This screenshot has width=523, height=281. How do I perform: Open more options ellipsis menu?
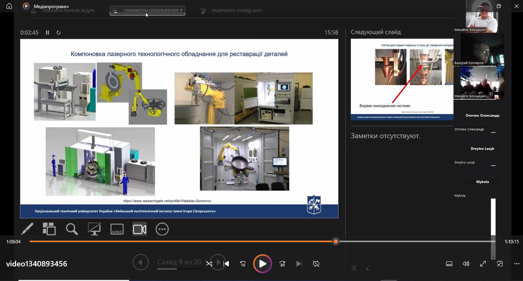[516, 264]
